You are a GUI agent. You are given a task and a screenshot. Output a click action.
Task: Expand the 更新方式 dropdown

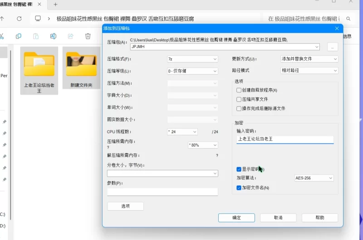[x=309, y=59]
